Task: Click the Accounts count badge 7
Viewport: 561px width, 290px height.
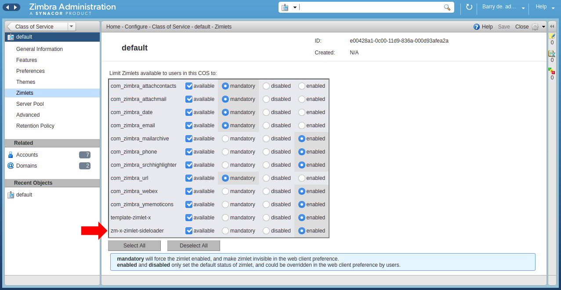Action: coord(85,155)
